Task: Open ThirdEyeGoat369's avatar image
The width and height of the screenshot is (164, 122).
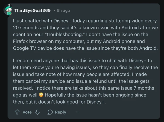Action: coord(9,10)
